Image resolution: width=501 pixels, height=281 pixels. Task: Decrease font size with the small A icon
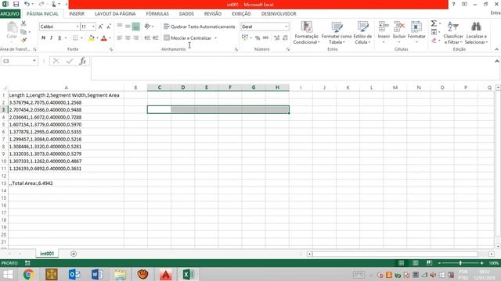[109, 27]
